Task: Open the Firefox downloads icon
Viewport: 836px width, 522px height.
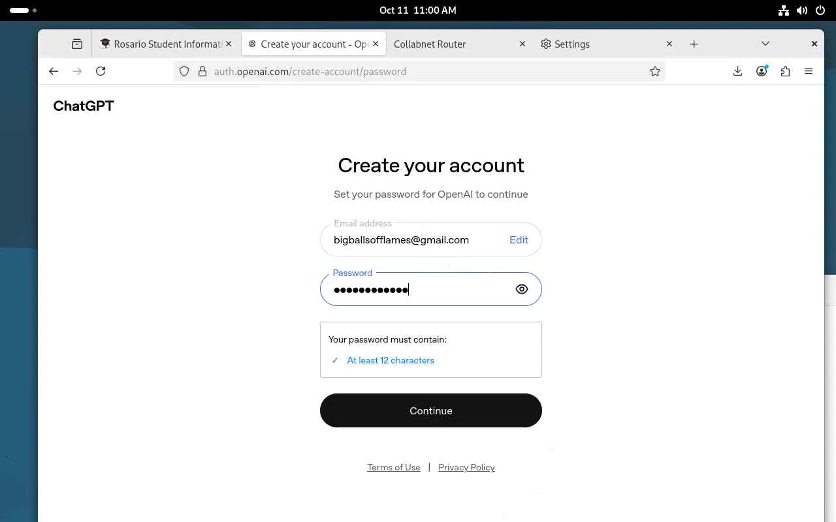Action: coord(737,71)
